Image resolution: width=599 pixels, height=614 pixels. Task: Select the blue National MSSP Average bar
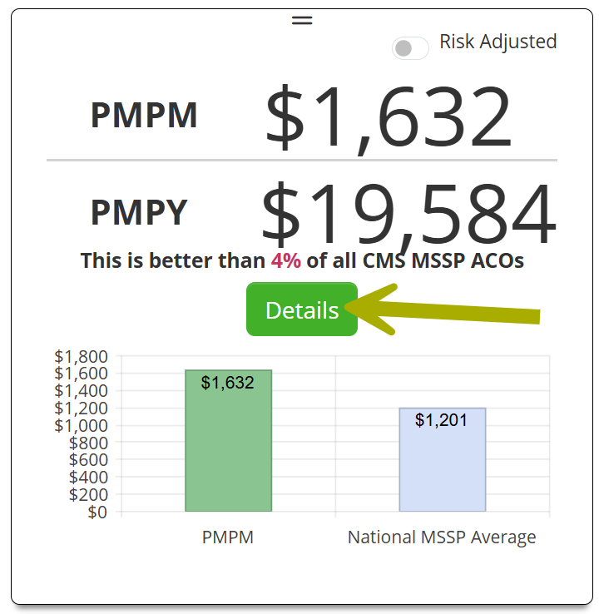(442, 466)
